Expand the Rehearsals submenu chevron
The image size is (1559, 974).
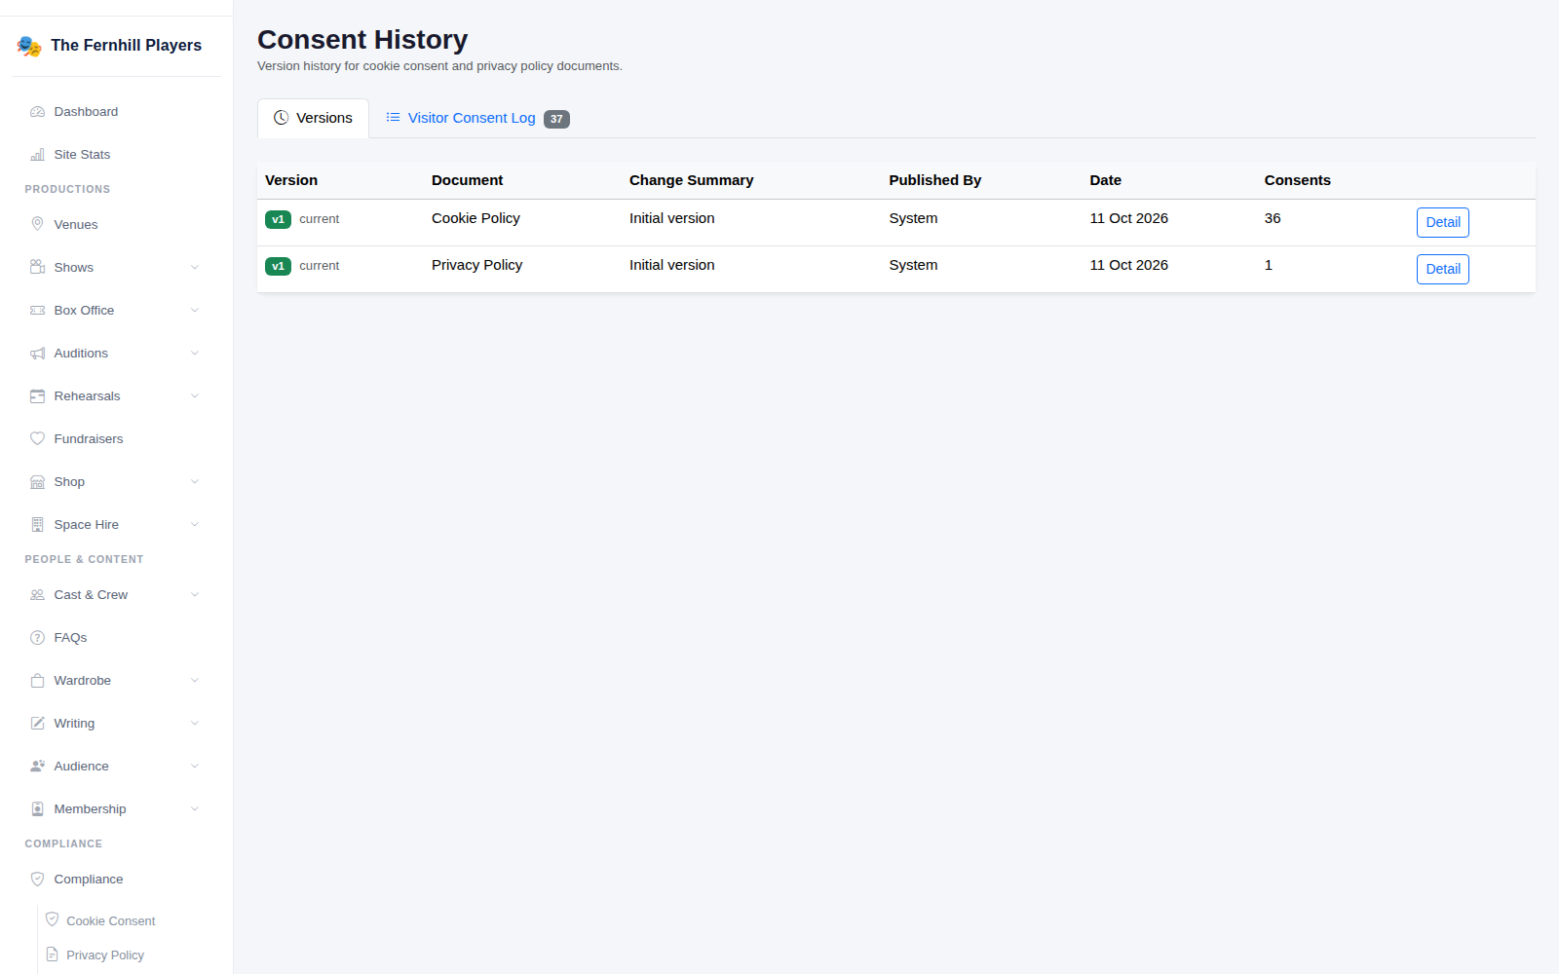[x=195, y=396]
